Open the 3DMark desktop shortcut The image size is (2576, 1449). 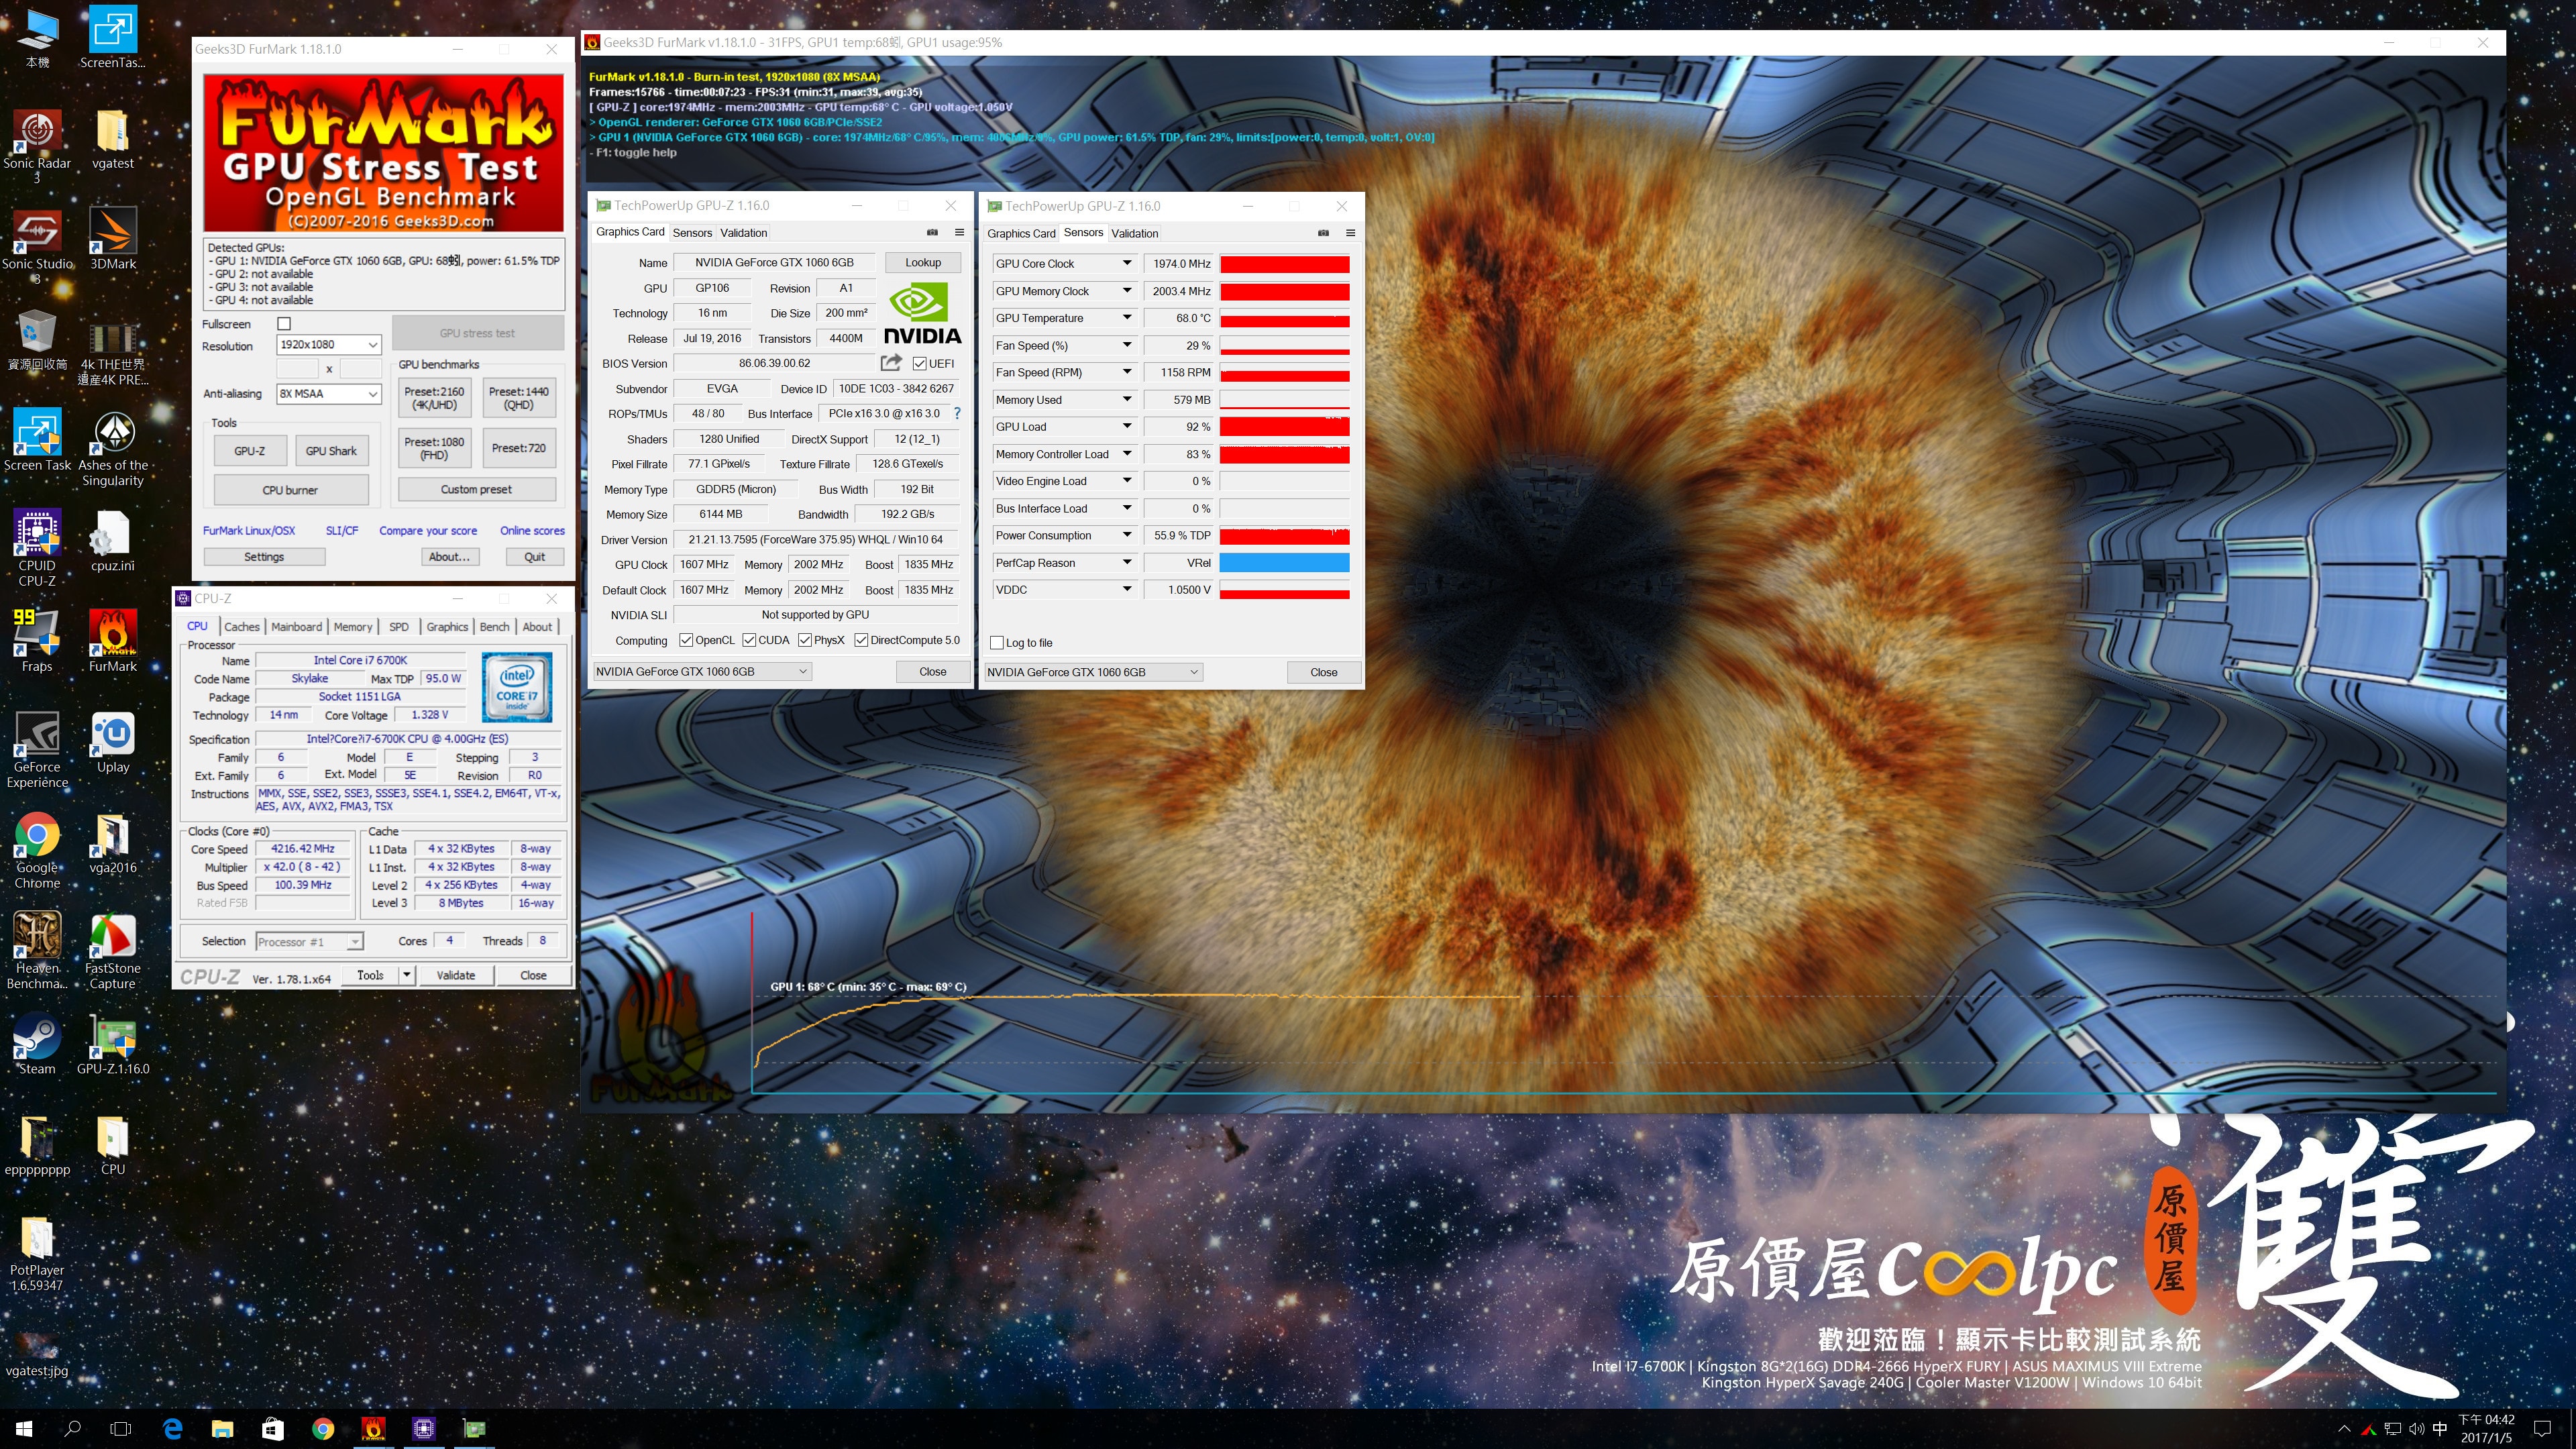click(x=113, y=238)
